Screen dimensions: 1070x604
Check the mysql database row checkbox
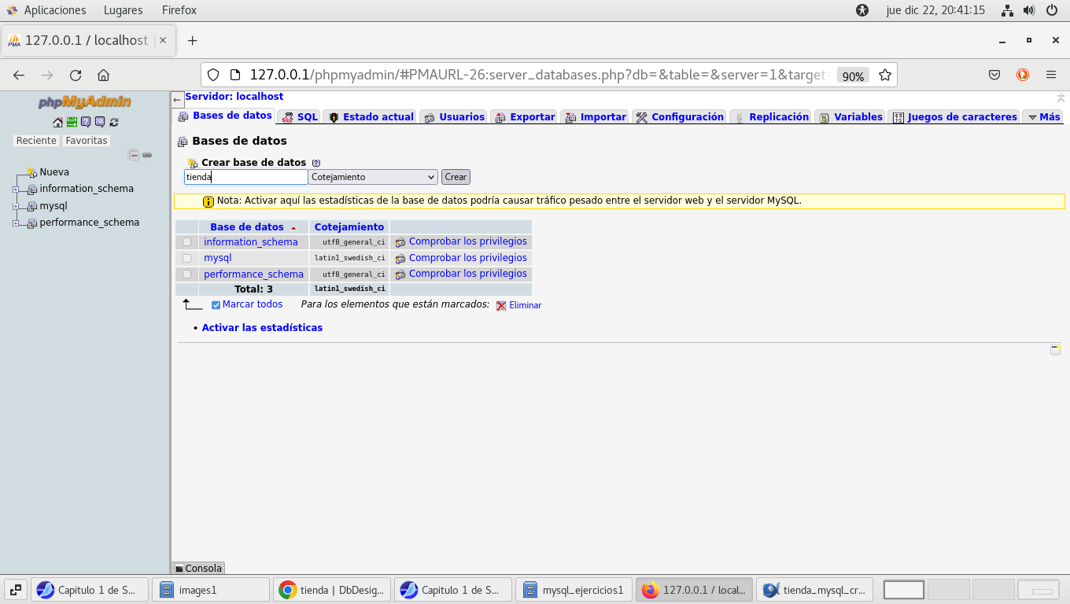tap(186, 258)
